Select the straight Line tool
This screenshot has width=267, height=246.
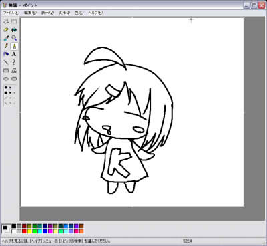pos(6,62)
